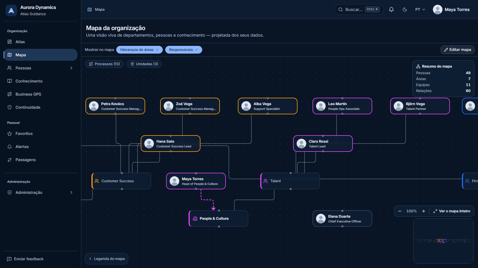Open Maya Torres user profile menu
The width and height of the screenshot is (478, 268).
[x=451, y=10]
